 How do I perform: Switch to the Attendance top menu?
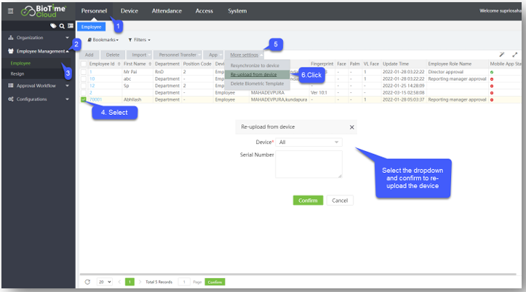point(167,11)
